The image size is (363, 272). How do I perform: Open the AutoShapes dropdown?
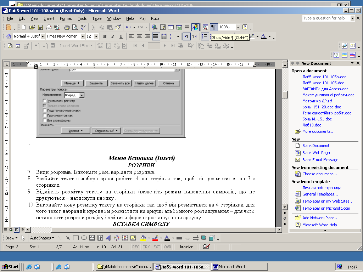click(42, 238)
